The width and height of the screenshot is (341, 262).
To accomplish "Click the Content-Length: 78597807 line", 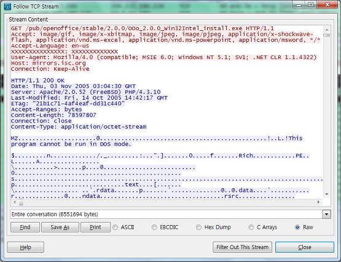I will click(x=53, y=115).
